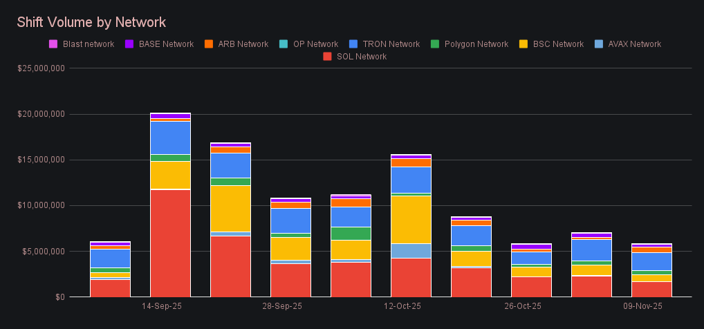Click the yellow BSC segment of 14-Sep-25 bar
The width and height of the screenshot is (704, 329).
(170, 175)
